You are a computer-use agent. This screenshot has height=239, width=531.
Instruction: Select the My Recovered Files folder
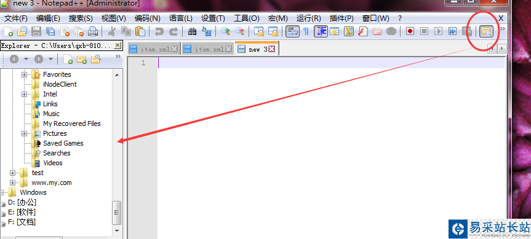coord(72,123)
